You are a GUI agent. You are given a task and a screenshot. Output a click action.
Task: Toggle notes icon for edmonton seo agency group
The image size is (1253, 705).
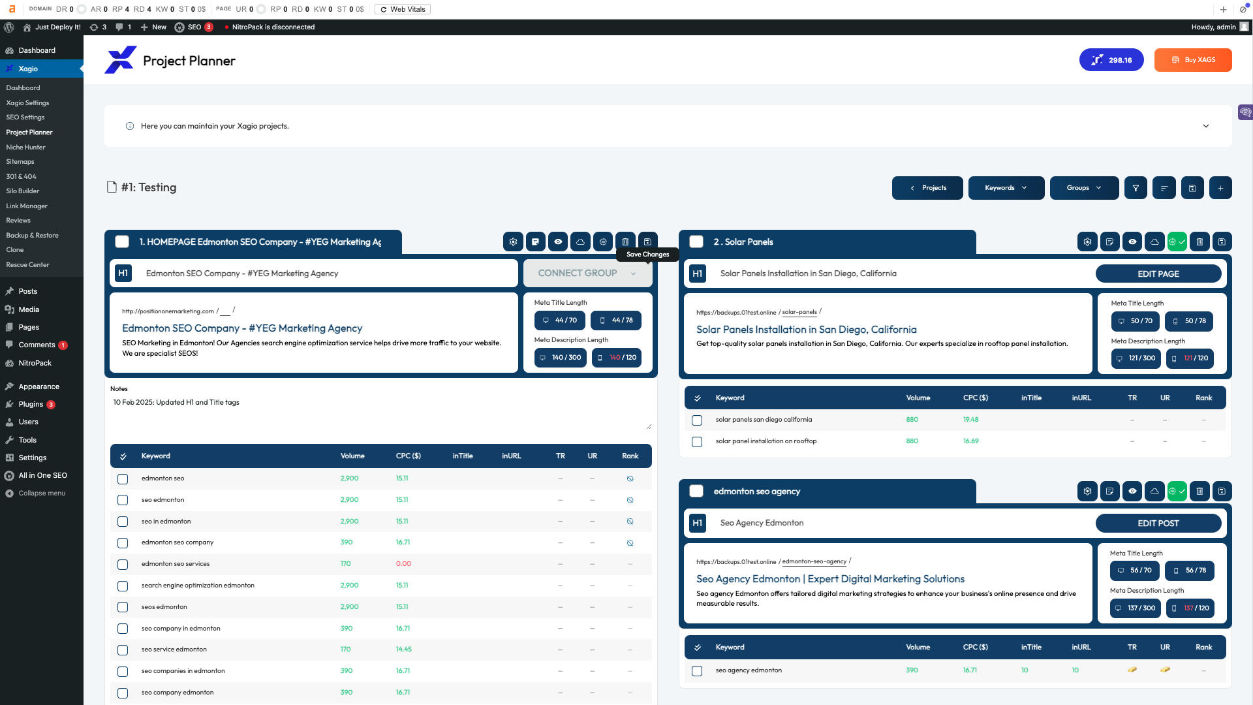click(1109, 492)
